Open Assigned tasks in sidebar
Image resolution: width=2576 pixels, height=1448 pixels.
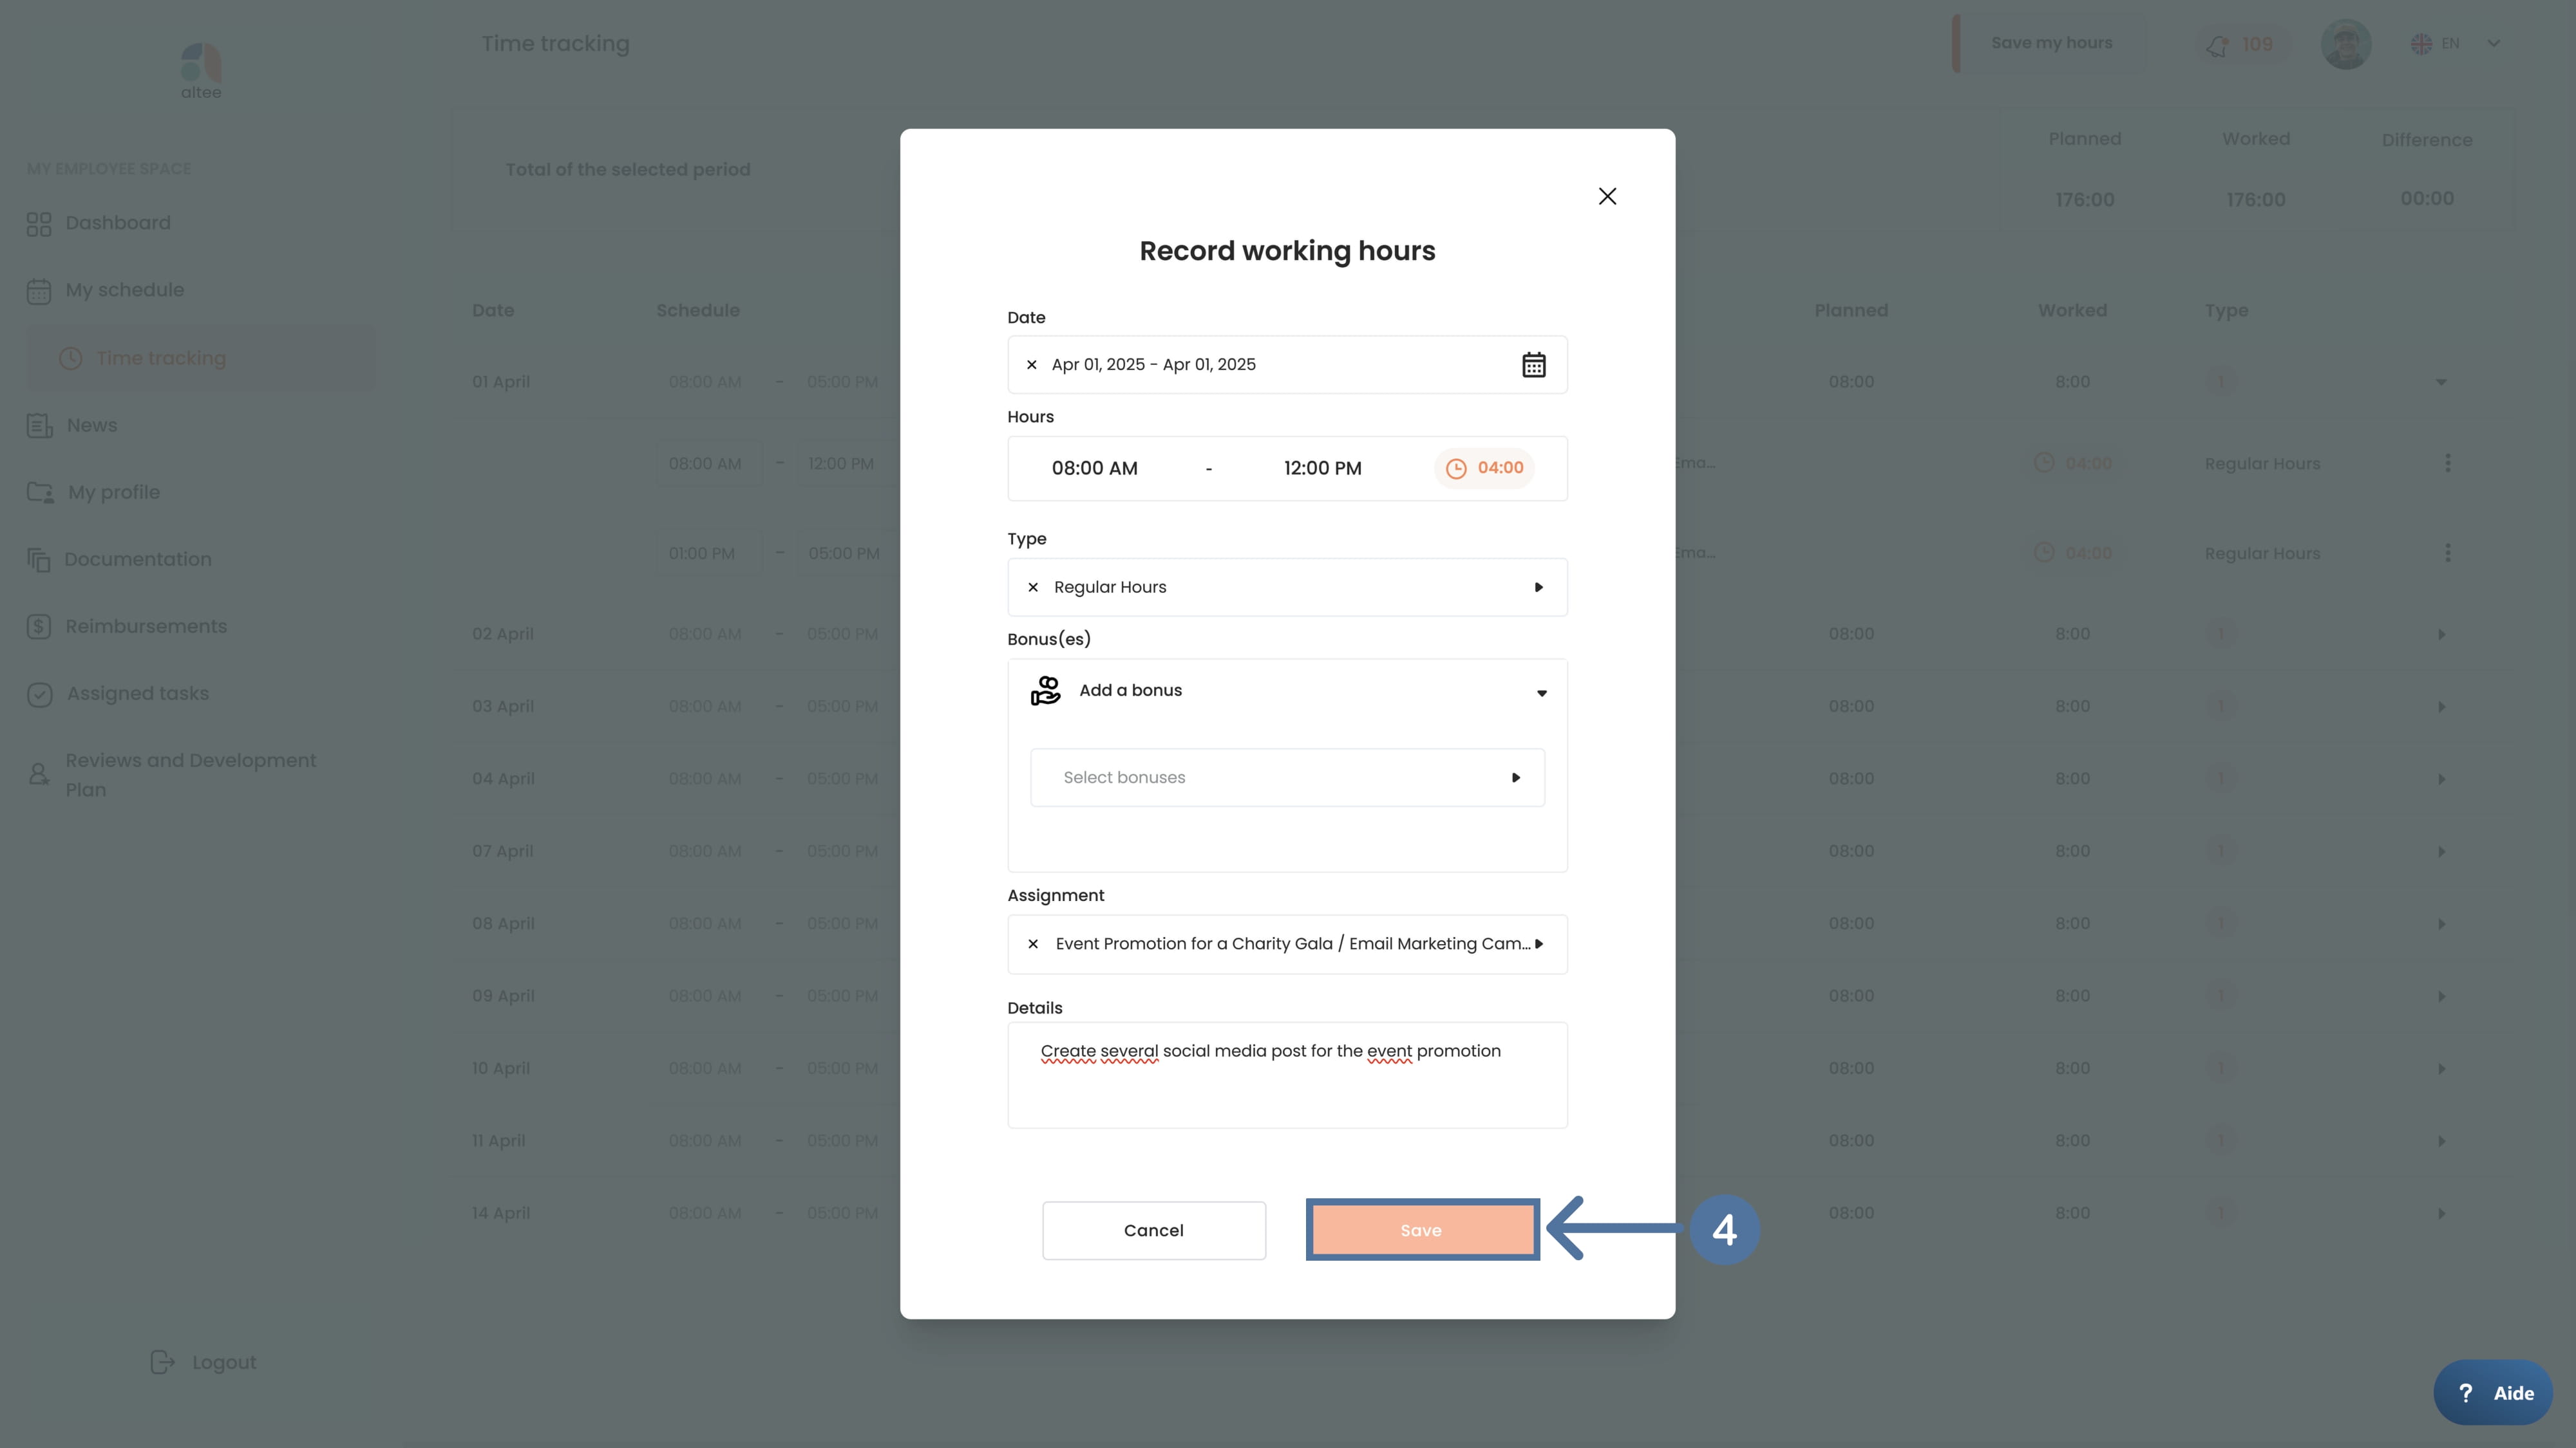click(x=138, y=694)
